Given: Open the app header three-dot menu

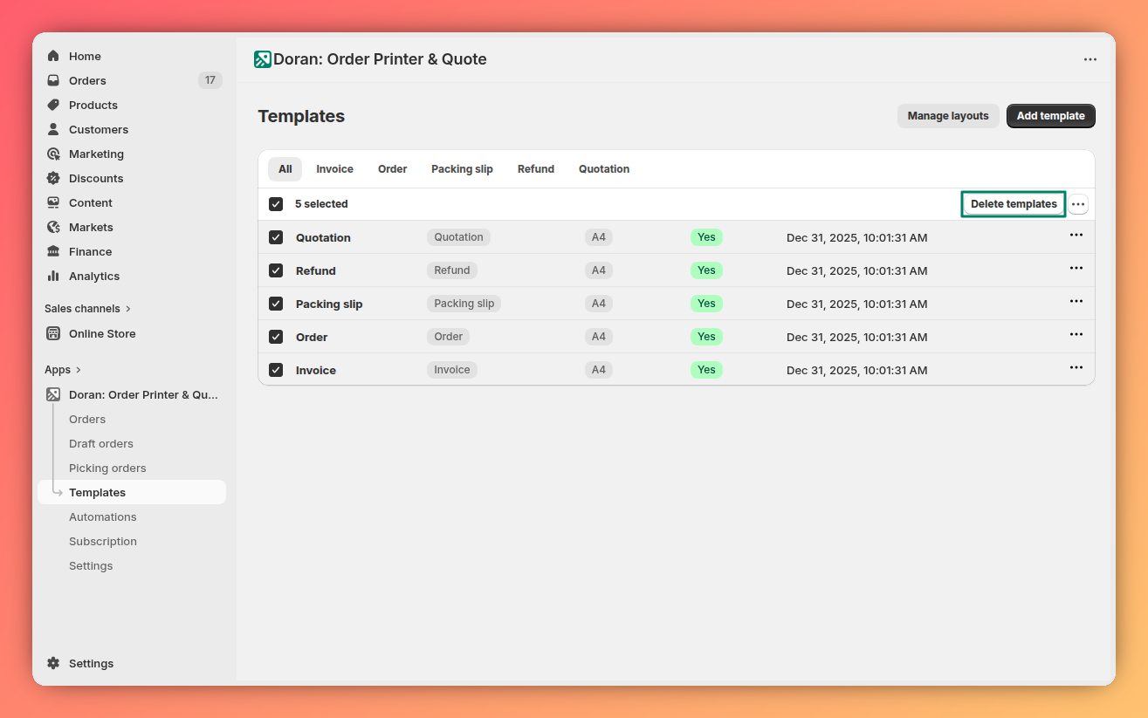Looking at the screenshot, I should [x=1090, y=59].
